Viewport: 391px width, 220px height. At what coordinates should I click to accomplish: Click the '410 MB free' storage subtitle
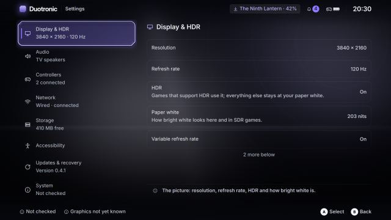tap(49, 128)
